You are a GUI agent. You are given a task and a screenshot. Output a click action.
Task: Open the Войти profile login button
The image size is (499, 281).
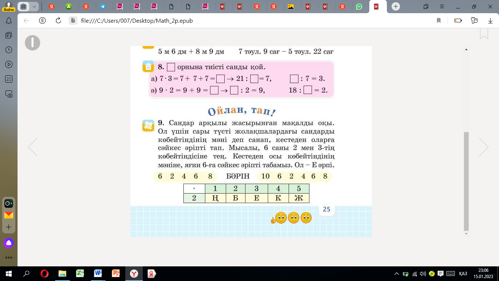point(9,7)
